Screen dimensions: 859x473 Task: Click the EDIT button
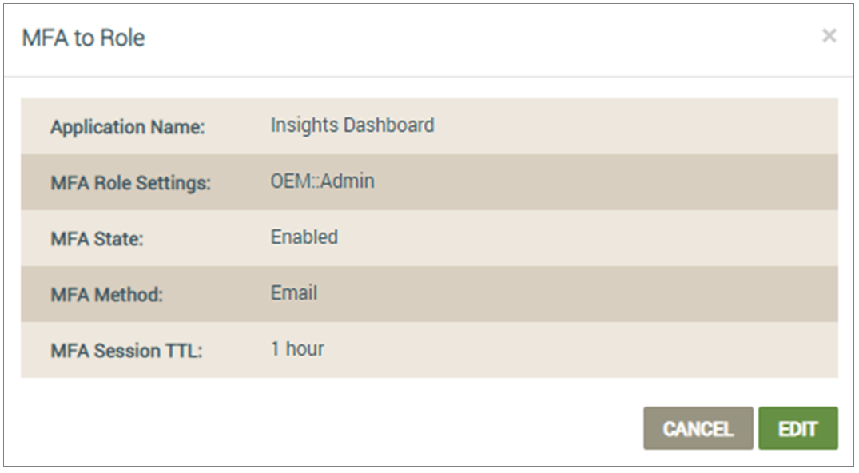coord(798,428)
